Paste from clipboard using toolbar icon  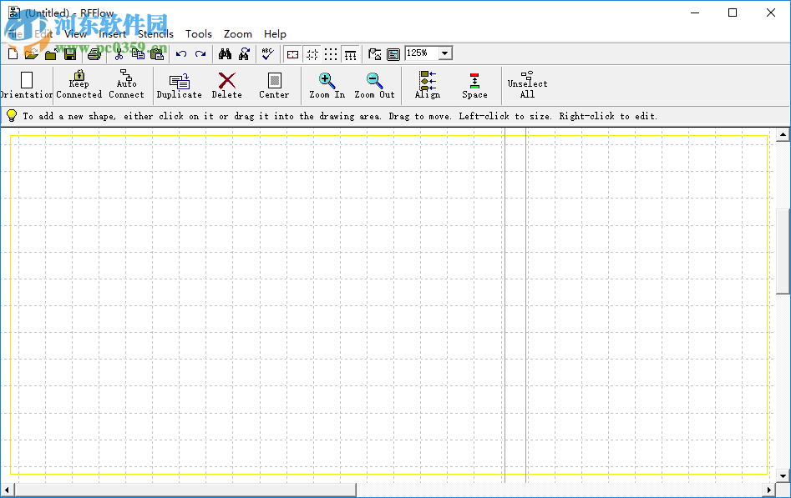156,53
